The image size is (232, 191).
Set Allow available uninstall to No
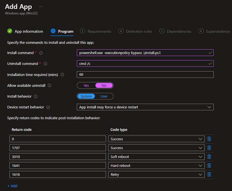(x=104, y=85)
